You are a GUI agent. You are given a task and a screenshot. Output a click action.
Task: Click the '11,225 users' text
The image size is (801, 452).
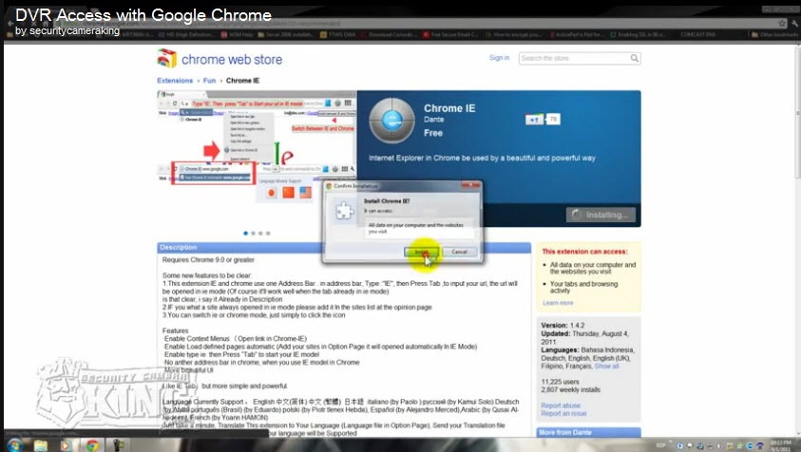coord(560,382)
